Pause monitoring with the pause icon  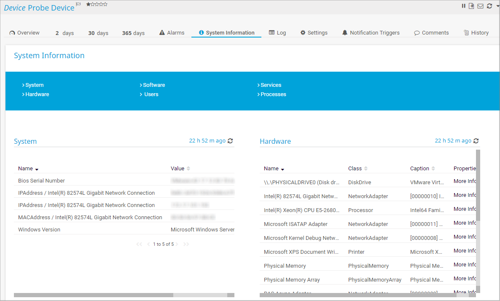pos(464,6)
